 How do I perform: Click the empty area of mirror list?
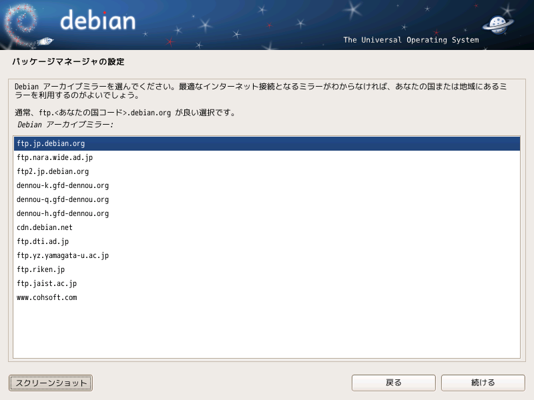click(x=267, y=331)
